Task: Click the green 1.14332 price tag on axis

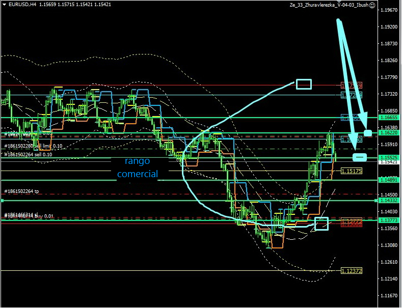Action: coord(389,200)
